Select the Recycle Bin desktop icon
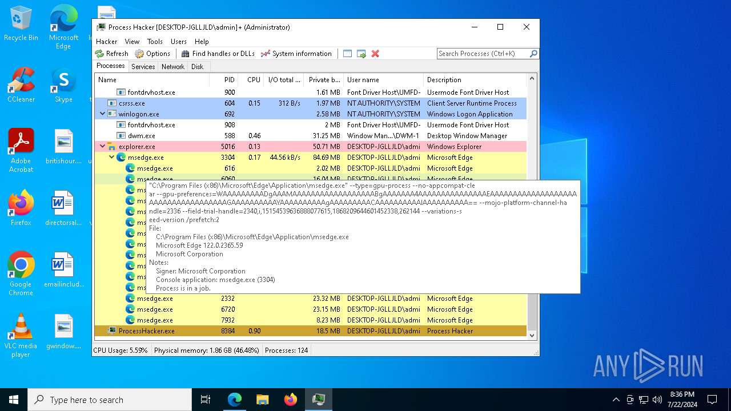This screenshot has height=411, width=731. click(x=21, y=24)
